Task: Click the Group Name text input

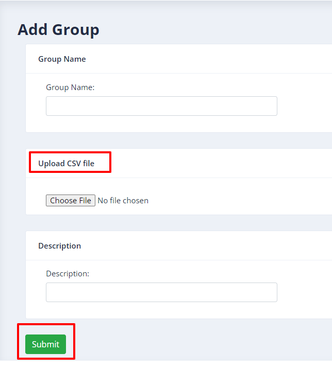Action: [161, 106]
